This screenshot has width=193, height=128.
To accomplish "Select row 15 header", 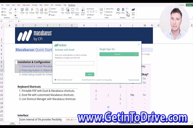I will click(2, 91).
